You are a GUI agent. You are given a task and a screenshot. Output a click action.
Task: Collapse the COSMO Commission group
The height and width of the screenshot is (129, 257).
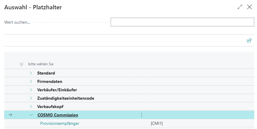point(31,115)
